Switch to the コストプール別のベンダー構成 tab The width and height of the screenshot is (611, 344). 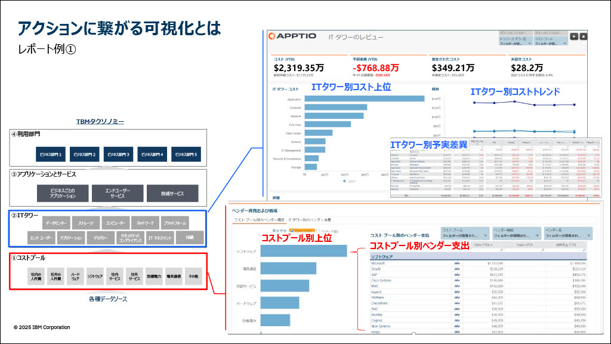pos(259,220)
